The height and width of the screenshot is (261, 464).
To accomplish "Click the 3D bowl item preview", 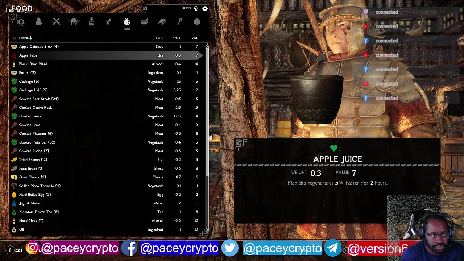I will click(x=317, y=100).
